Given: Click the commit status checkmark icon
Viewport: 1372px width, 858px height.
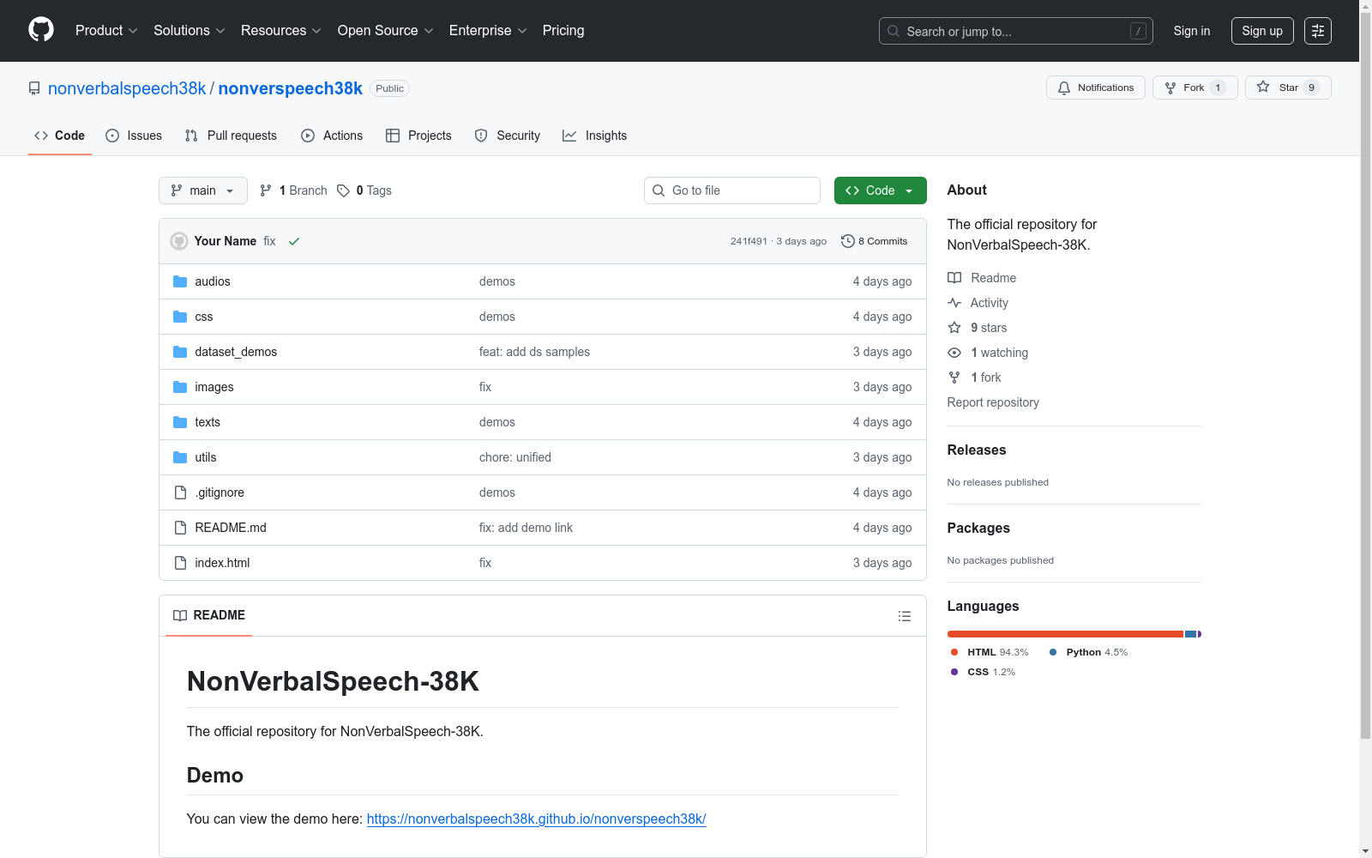Looking at the screenshot, I should pyautogui.click(x=294, y=241).
